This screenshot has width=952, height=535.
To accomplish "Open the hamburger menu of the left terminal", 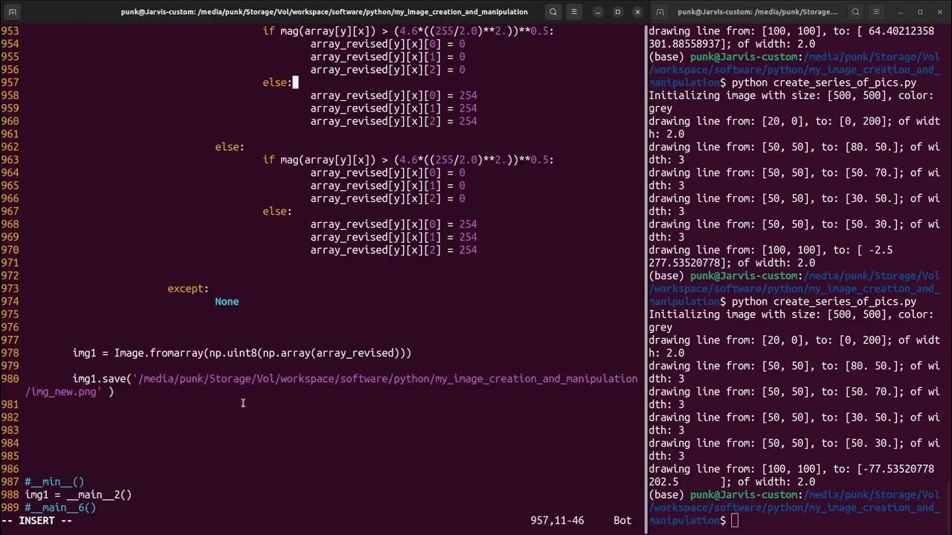I will pos(574,12).
